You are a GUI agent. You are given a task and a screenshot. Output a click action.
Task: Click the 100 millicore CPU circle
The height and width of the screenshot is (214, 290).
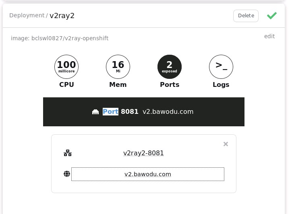66,67
